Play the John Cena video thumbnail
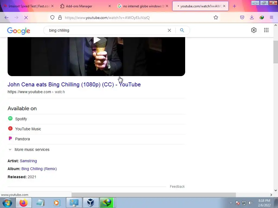 point(96,57)
